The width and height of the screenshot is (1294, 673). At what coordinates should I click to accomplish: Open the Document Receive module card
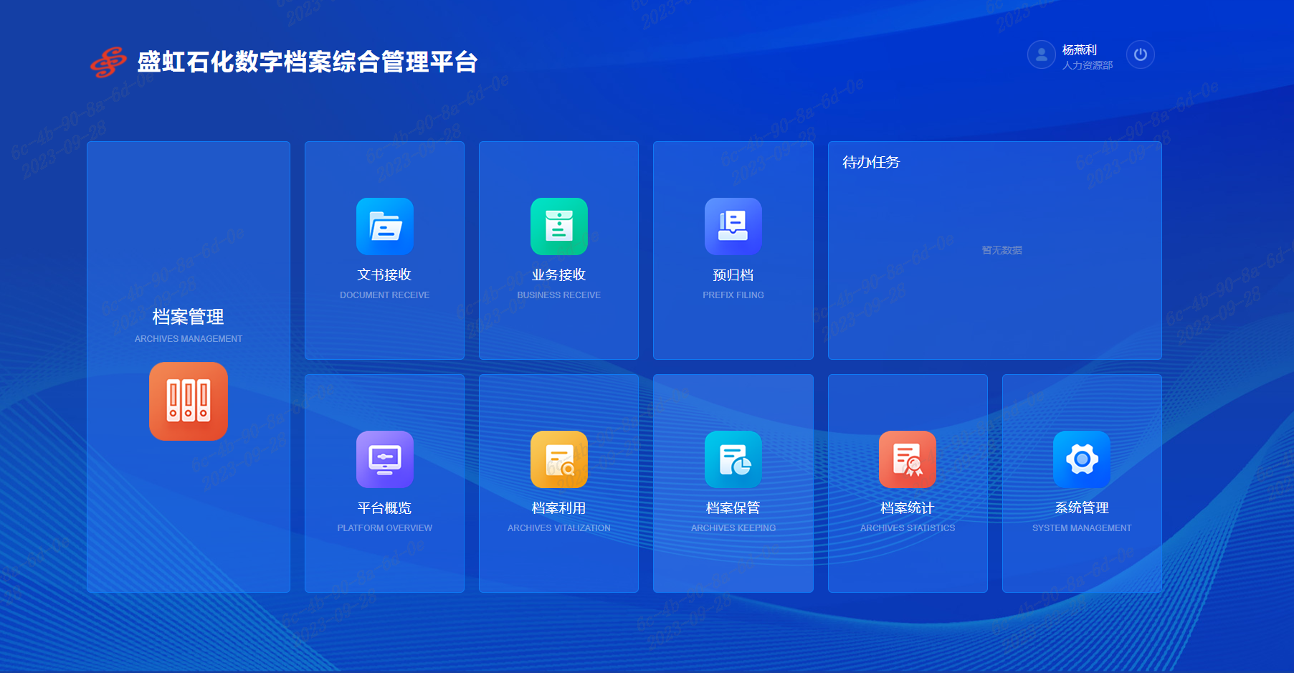tap(384, 250)
